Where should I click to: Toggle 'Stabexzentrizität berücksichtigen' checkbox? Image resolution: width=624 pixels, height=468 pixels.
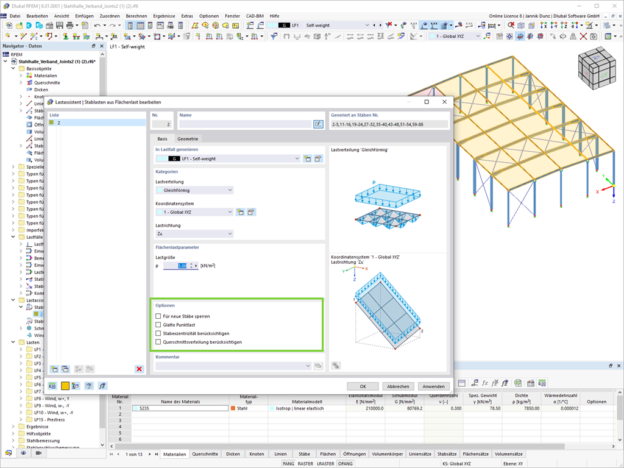coord(158,333)
